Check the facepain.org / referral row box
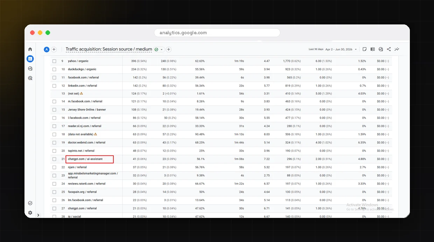 [x=54, y=192]
